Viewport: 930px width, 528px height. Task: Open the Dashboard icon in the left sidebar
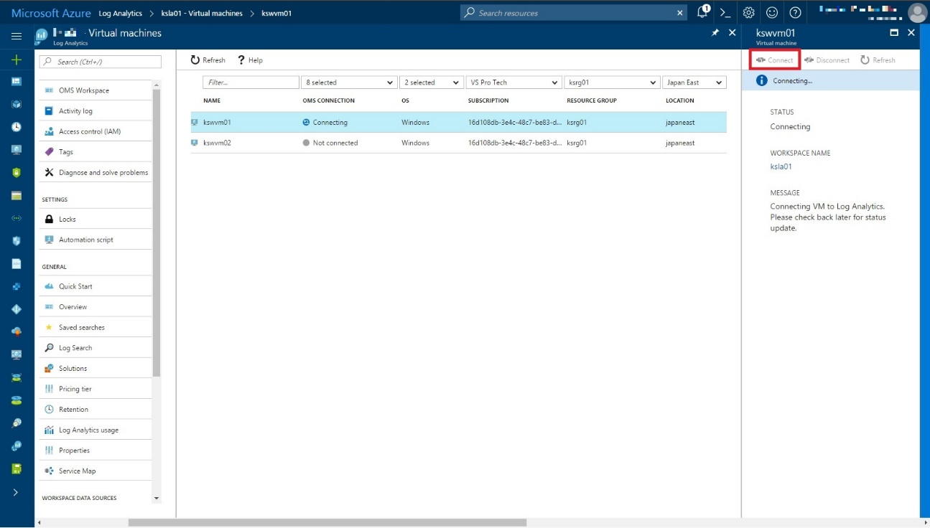click(17, 82)
